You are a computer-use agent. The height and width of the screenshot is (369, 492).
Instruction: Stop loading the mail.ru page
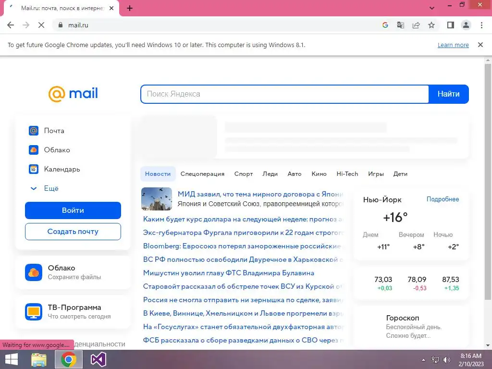click(41, 25)
